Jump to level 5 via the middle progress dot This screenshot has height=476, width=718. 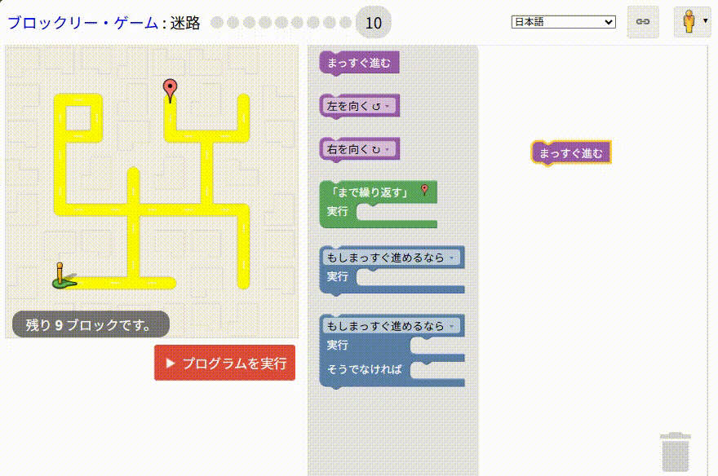point(281,22)
